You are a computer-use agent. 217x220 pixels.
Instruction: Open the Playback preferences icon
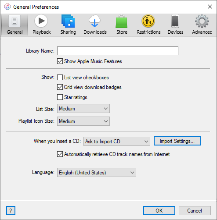[x=41, y=21]
